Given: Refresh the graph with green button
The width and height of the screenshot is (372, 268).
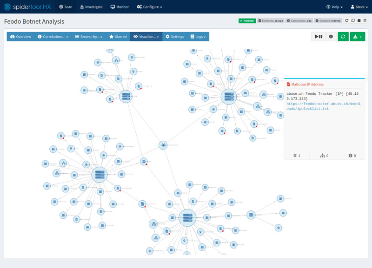Looking at the screenshot, I should [343, 37].
